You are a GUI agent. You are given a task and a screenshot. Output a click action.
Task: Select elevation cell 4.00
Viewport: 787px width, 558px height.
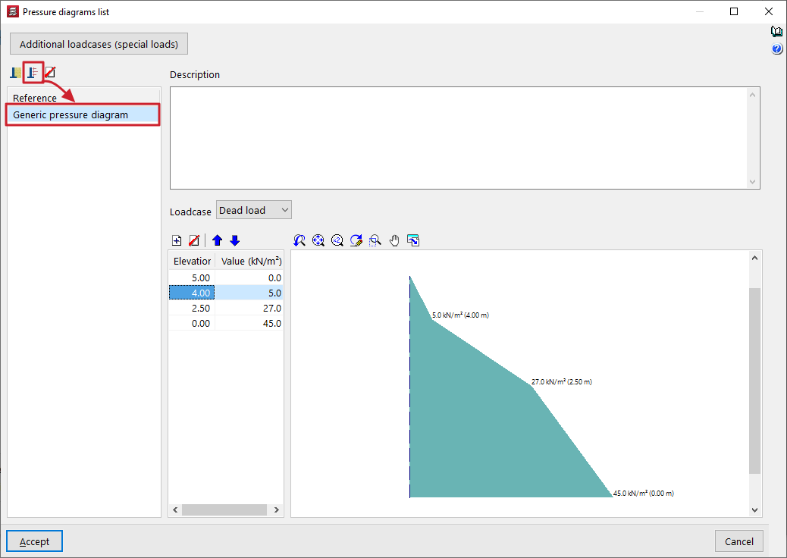point(193,293)
